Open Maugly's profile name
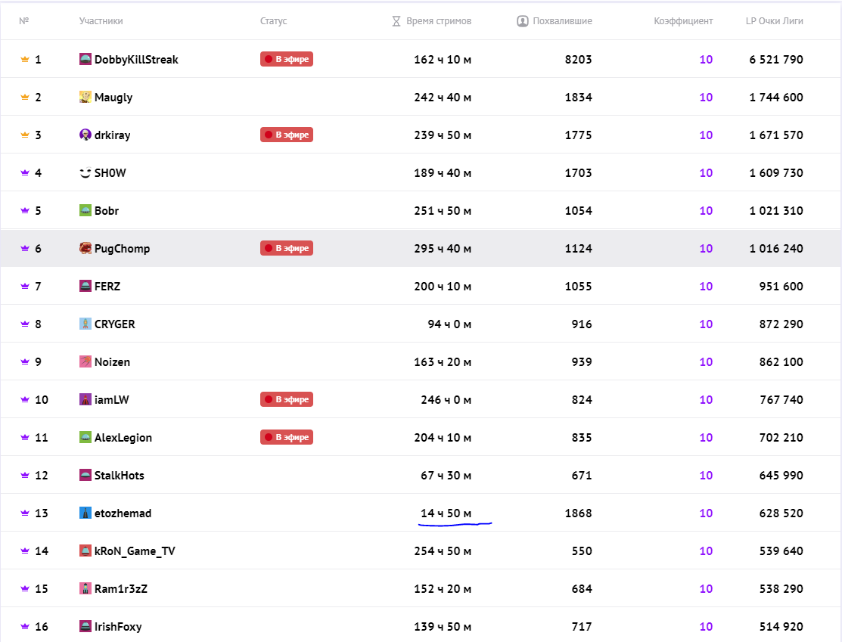Screen dimensions: 842x642 113,98
